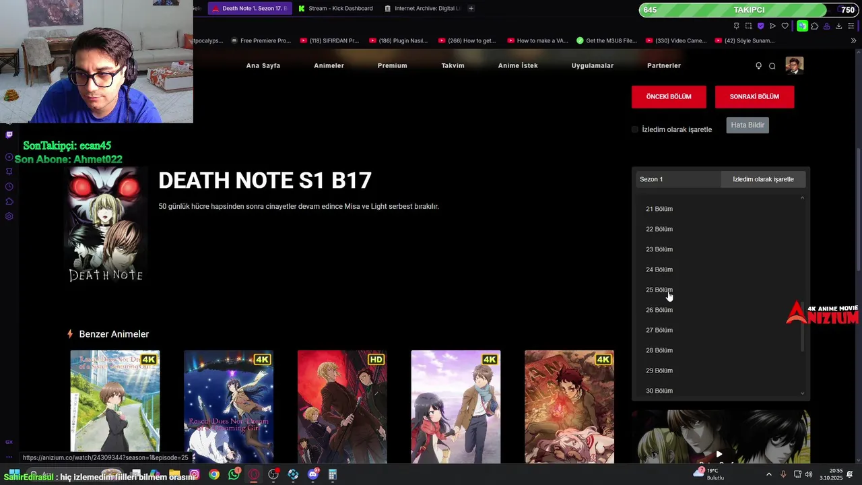The height and width of the screenshot is (485, 862).
Task: Open the Dreaming Girl anime thumbnail
Action: [x=228, y=407]
